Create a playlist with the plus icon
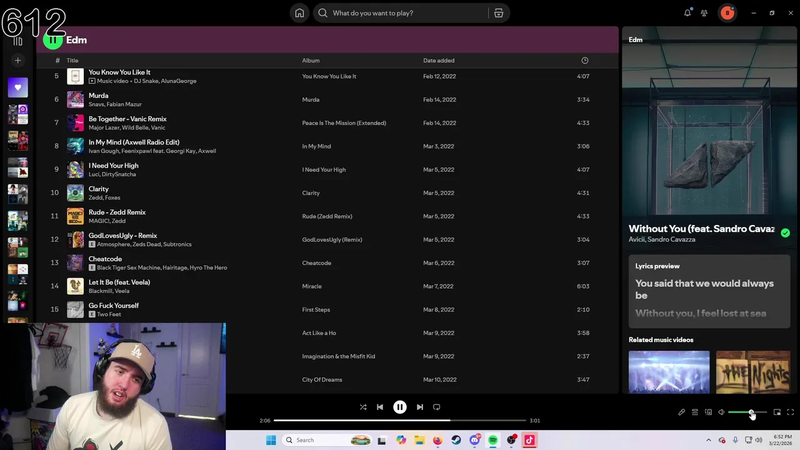 (17, 61)
